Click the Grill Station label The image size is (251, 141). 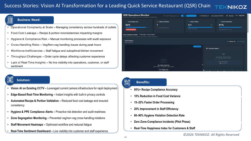(129, 41)
